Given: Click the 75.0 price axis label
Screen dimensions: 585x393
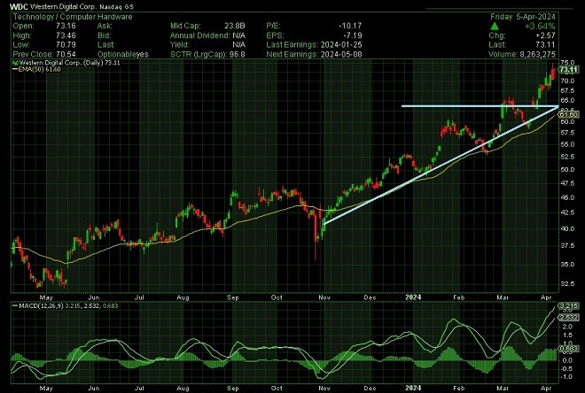Looking at the screenshot, I should [567, 63].
